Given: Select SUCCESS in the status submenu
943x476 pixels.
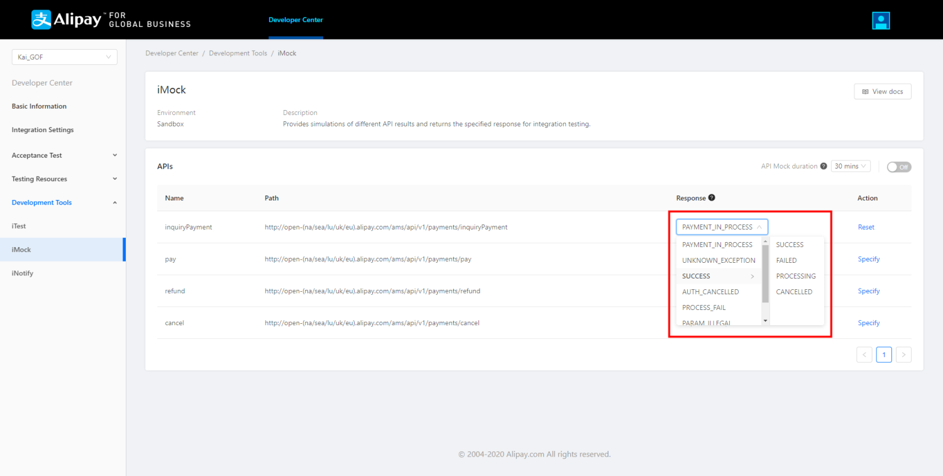Looking at the screenshot, I should pos(790,245).
